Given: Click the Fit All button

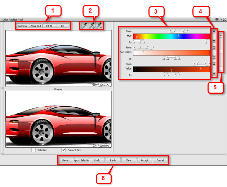Looking at the screenshot, I should click(49, 26).
